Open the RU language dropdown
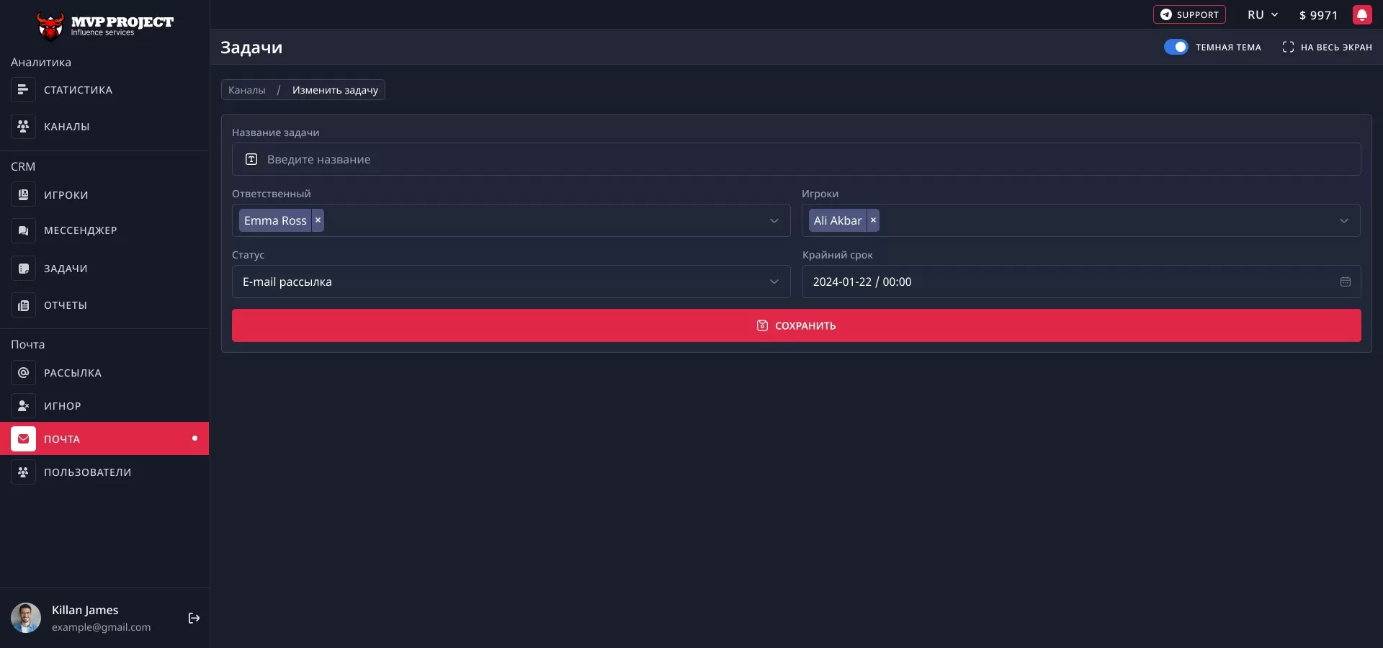Screen dimensions: 1383x648 (x=1262, y=14)
